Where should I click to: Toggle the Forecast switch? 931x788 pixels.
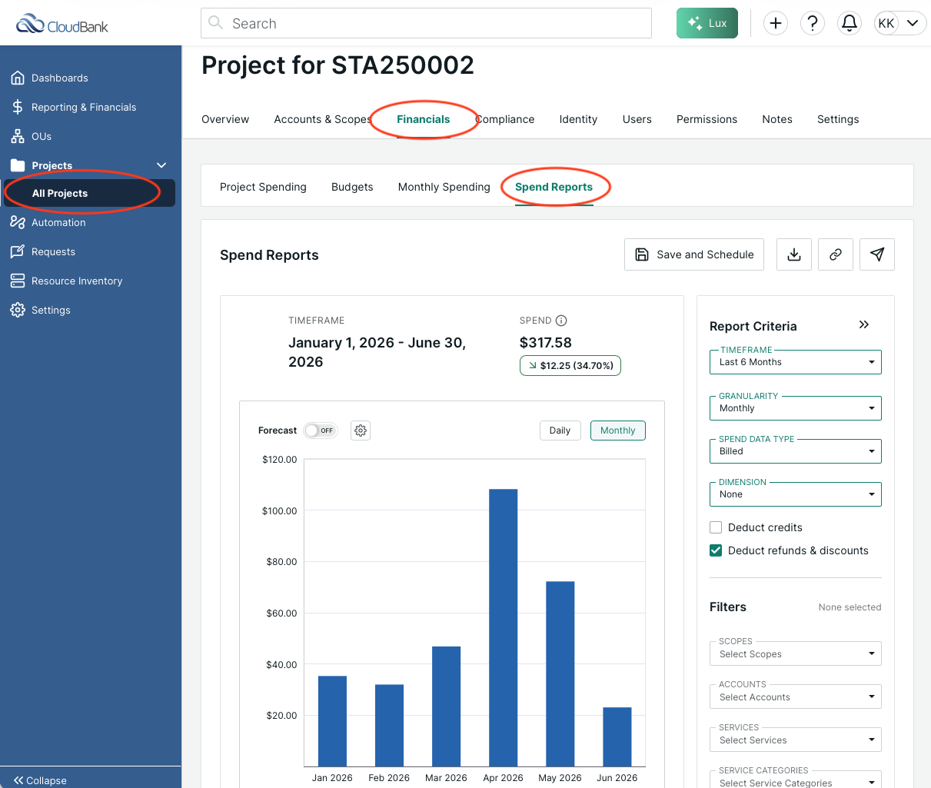(x=320, y=431)
